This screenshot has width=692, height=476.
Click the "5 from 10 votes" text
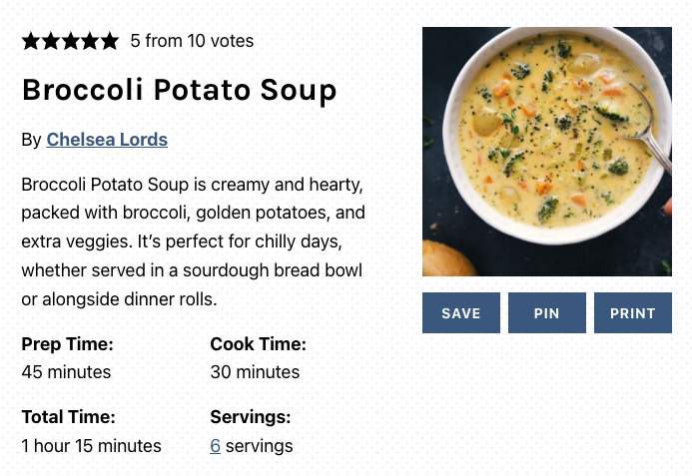pyautogui.click(x=192, y=41)
